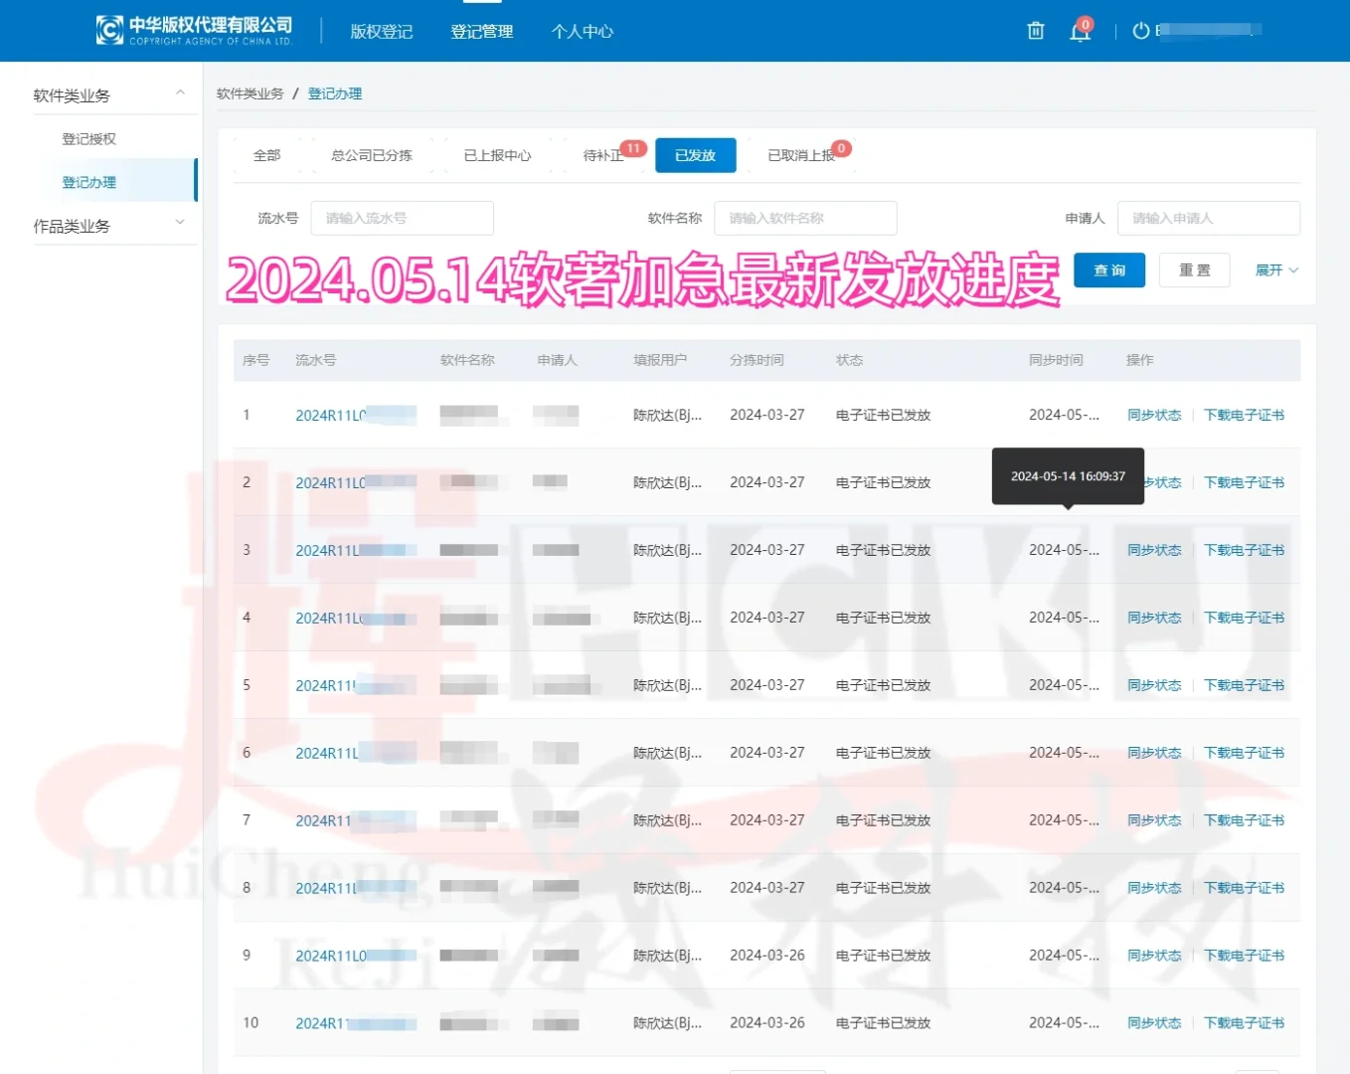The width and height of the screenshot is (1350, 1074).
Task: Open the 待补正 tab with badge 11
Action: 602,155
